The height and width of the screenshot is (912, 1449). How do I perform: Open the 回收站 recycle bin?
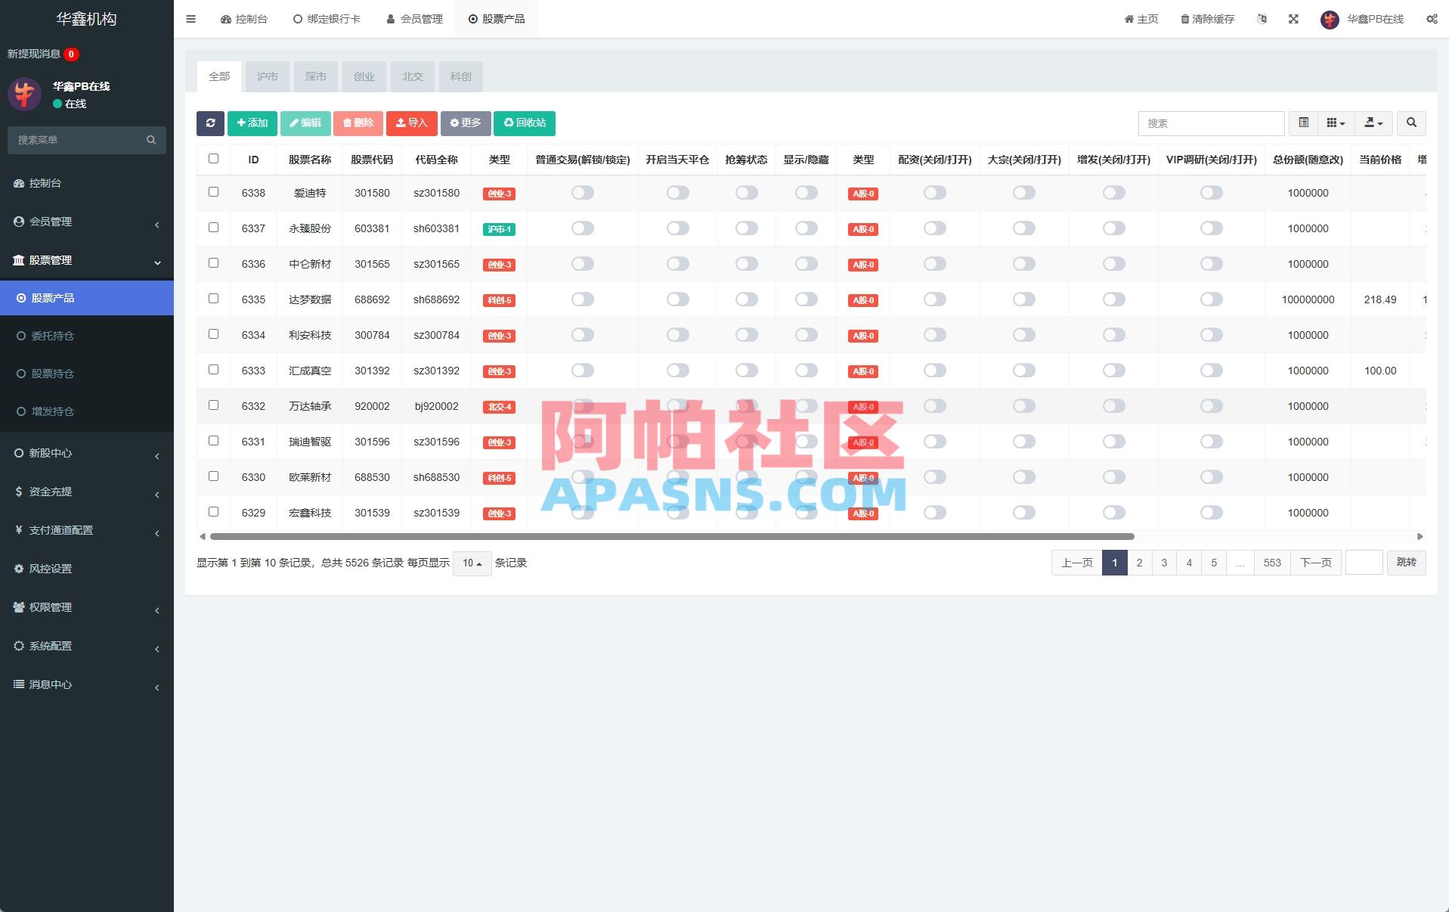[x=524, y=123]
